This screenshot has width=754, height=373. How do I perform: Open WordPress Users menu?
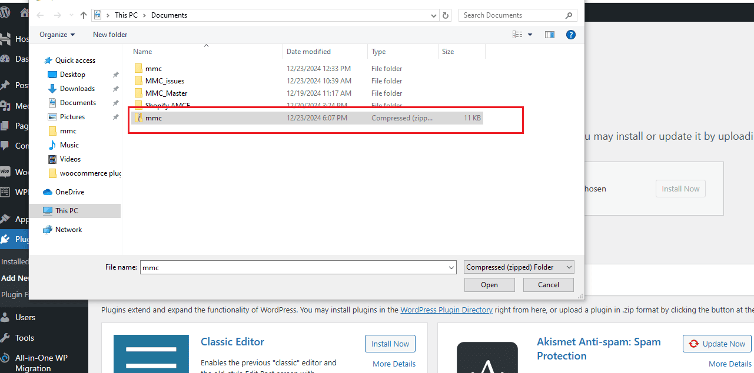pyautogui.click(x=6, y=317)
